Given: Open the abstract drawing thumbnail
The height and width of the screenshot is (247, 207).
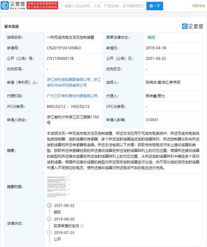Looking at the screenshot, I should (x=58, y=187).
